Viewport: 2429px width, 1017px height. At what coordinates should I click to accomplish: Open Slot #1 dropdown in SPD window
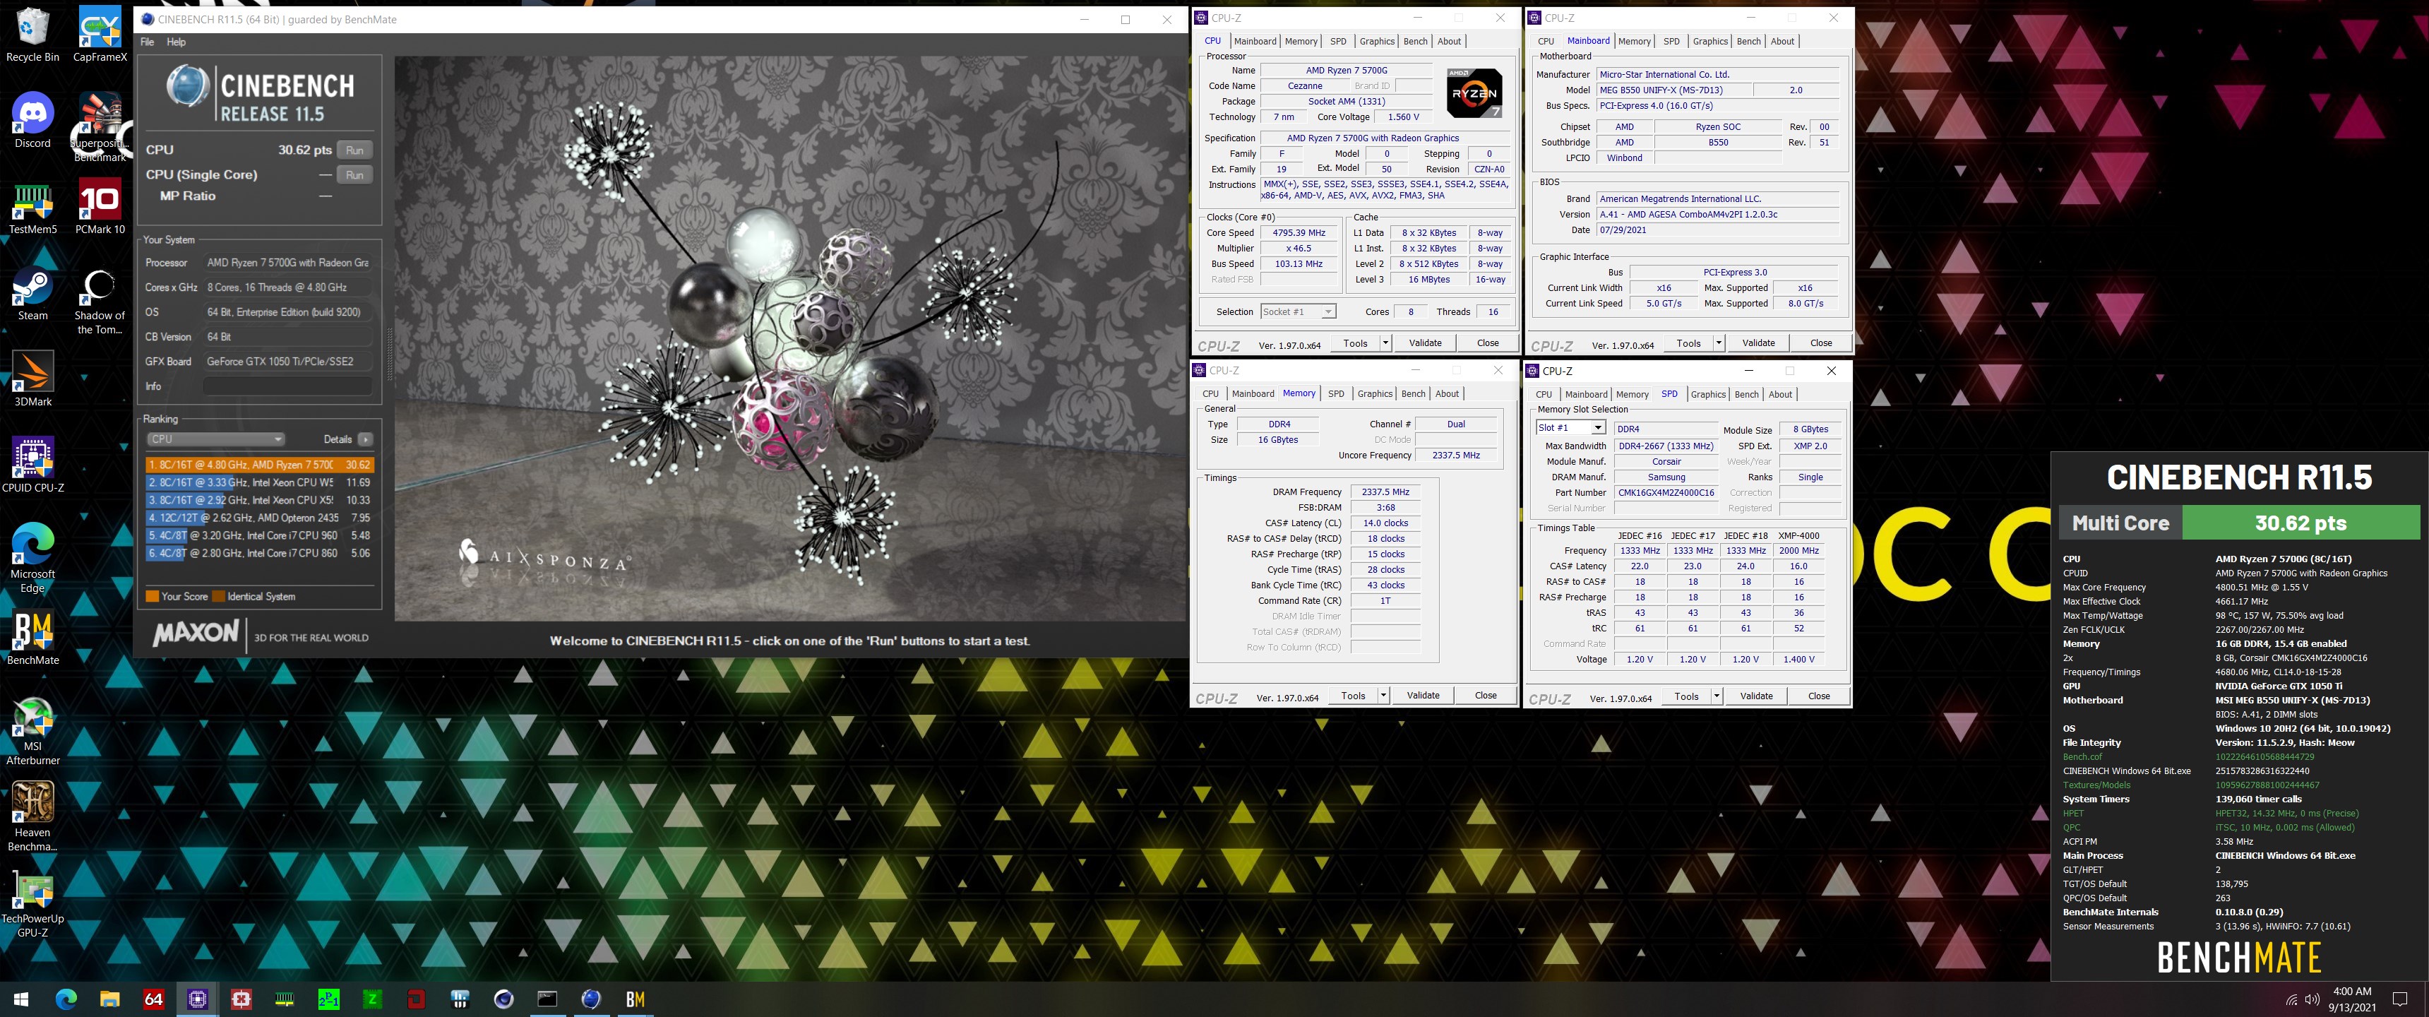click(1571, 428)
